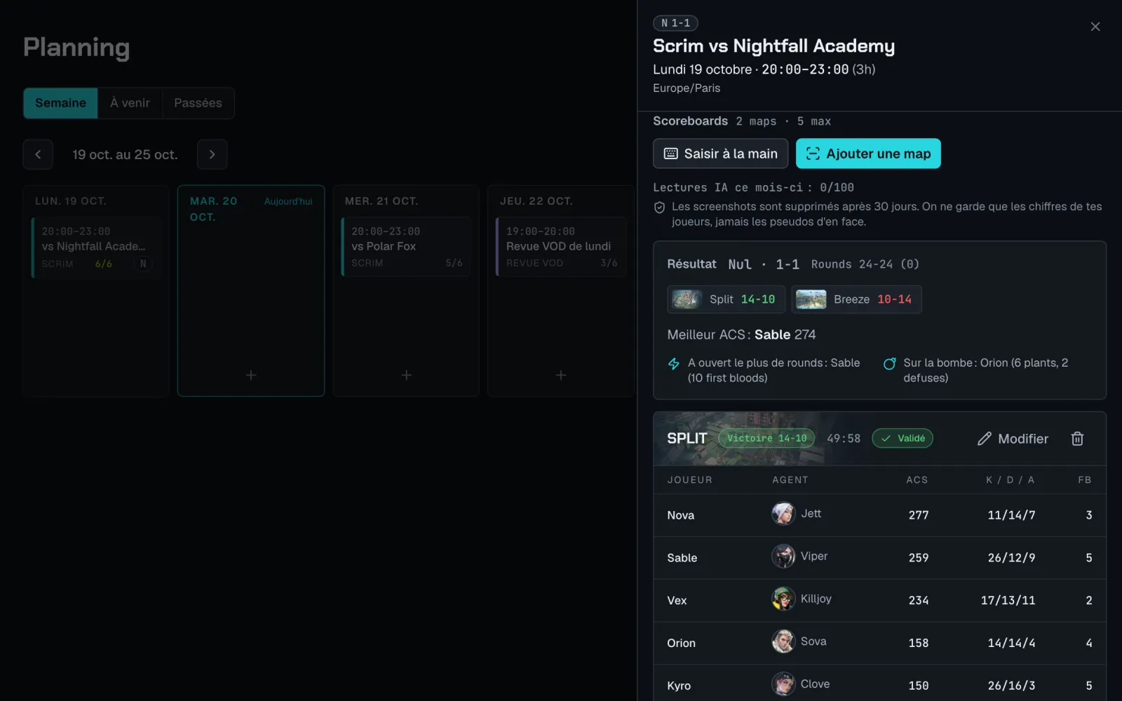Click the Aujourd'hui label
Screen dimensions: 1122x701
pyautogui.click(x=288, y=202)
